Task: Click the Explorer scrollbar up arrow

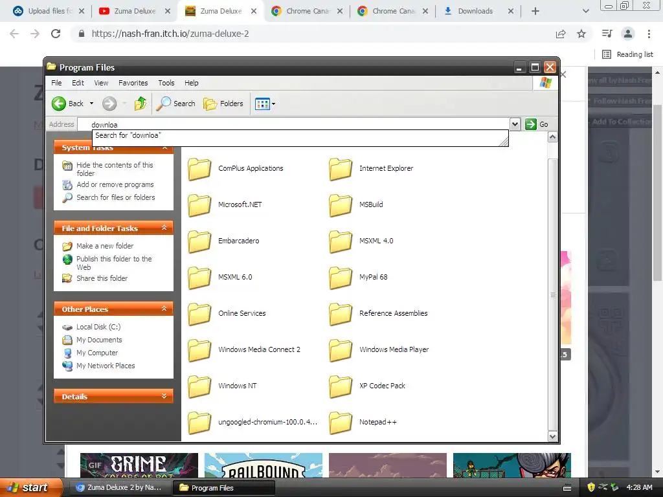Action: [x=553, y=137]
